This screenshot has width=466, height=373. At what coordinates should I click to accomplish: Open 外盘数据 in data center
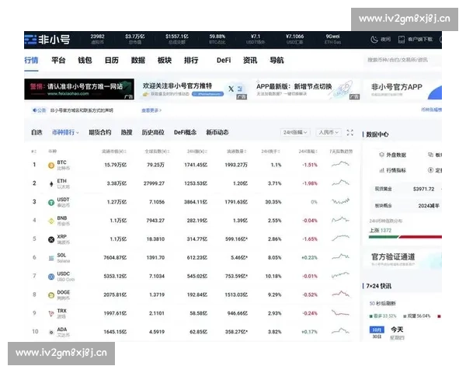coord(392,155)
